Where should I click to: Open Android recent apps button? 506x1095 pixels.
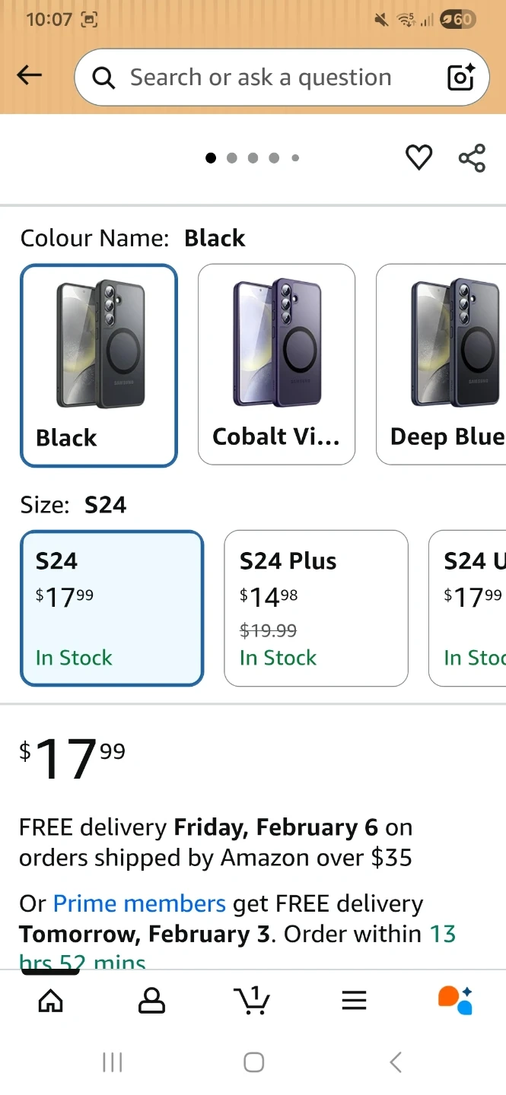point(112,1062)
